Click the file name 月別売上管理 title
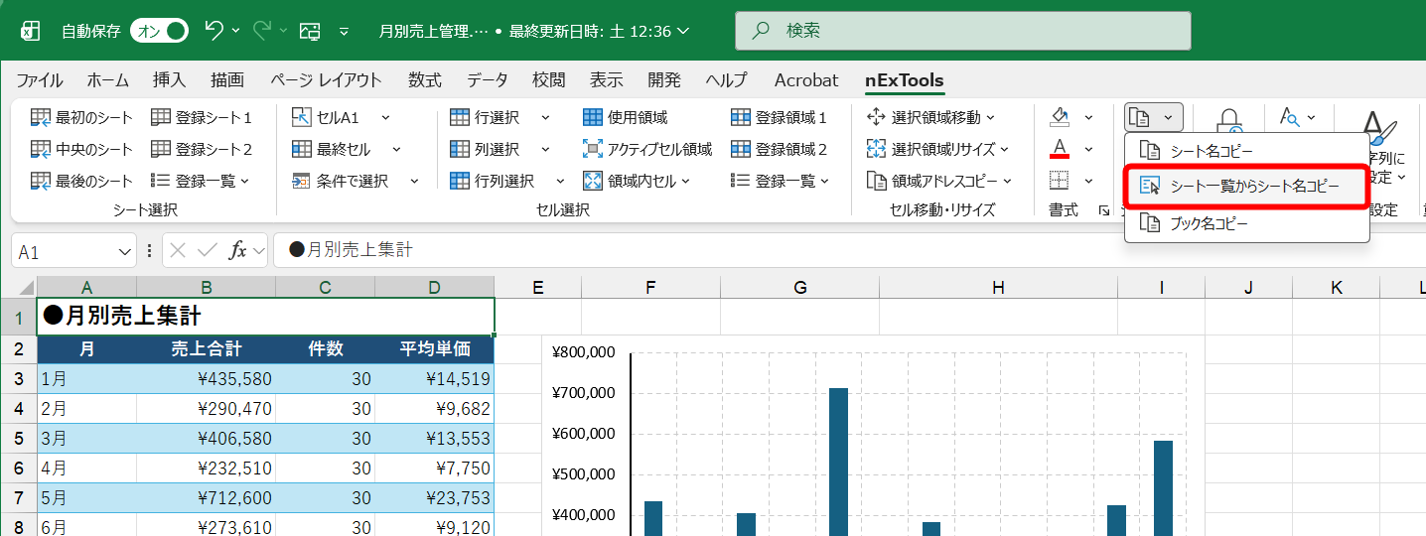Image resolution: width=1426 pixels, height=536 pixels. point(434,31)
